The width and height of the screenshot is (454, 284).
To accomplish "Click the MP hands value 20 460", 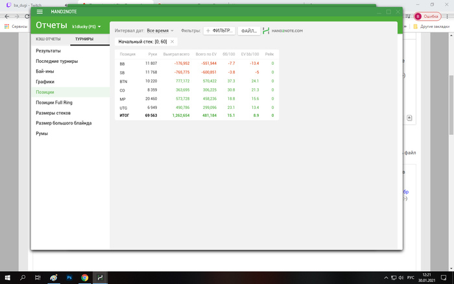I will pos(151,99).
